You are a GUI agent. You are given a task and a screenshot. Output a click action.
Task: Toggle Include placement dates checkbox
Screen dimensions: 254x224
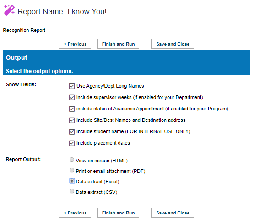click(x=72, y=143)
